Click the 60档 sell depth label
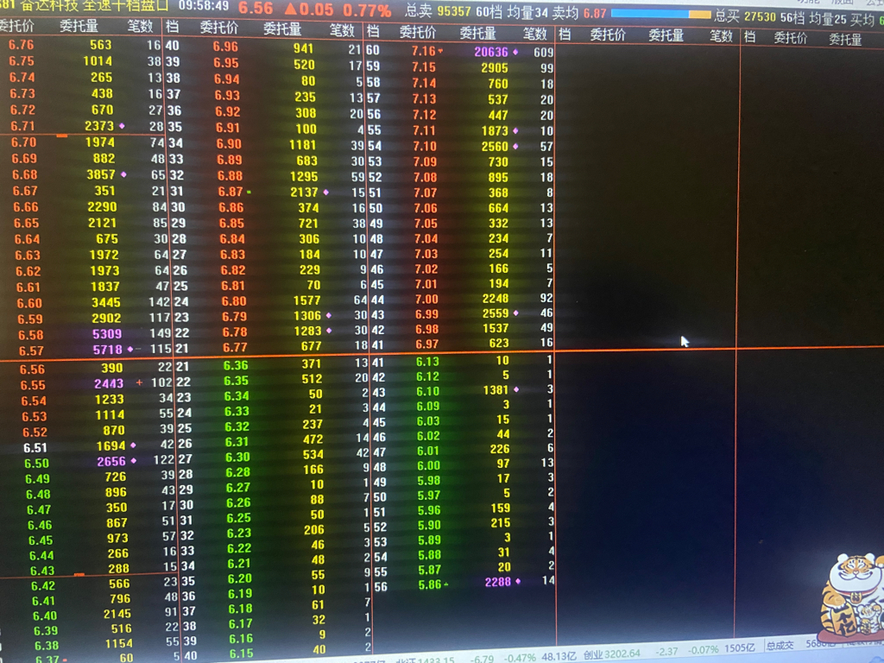Viewport: 884px width, 663px height. tap(489, 12)
